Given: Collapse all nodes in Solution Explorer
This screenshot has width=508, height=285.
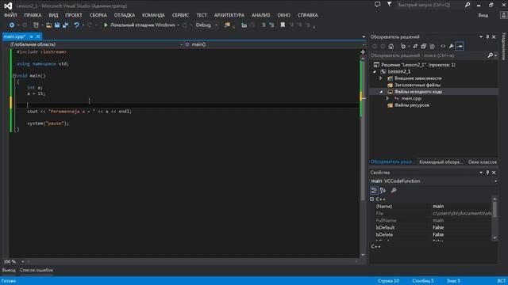Looking at the screenshot, I should pyautogui.click(x=423, y=46).
